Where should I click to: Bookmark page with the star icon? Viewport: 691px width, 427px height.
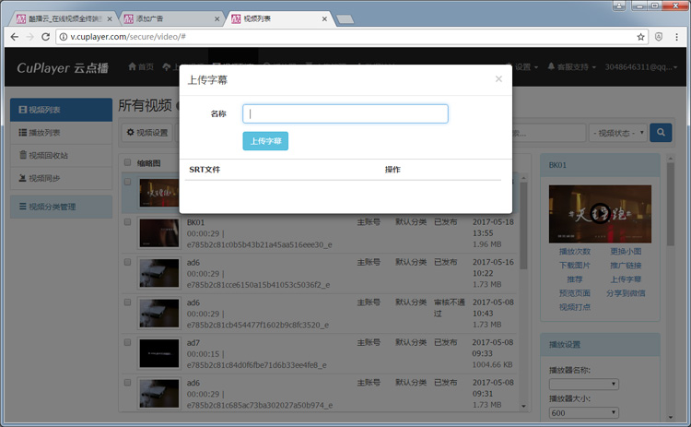[640, 37]
